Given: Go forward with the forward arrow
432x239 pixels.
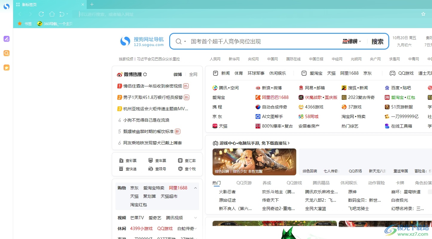Looking at the screenshot, I should 30,14.
